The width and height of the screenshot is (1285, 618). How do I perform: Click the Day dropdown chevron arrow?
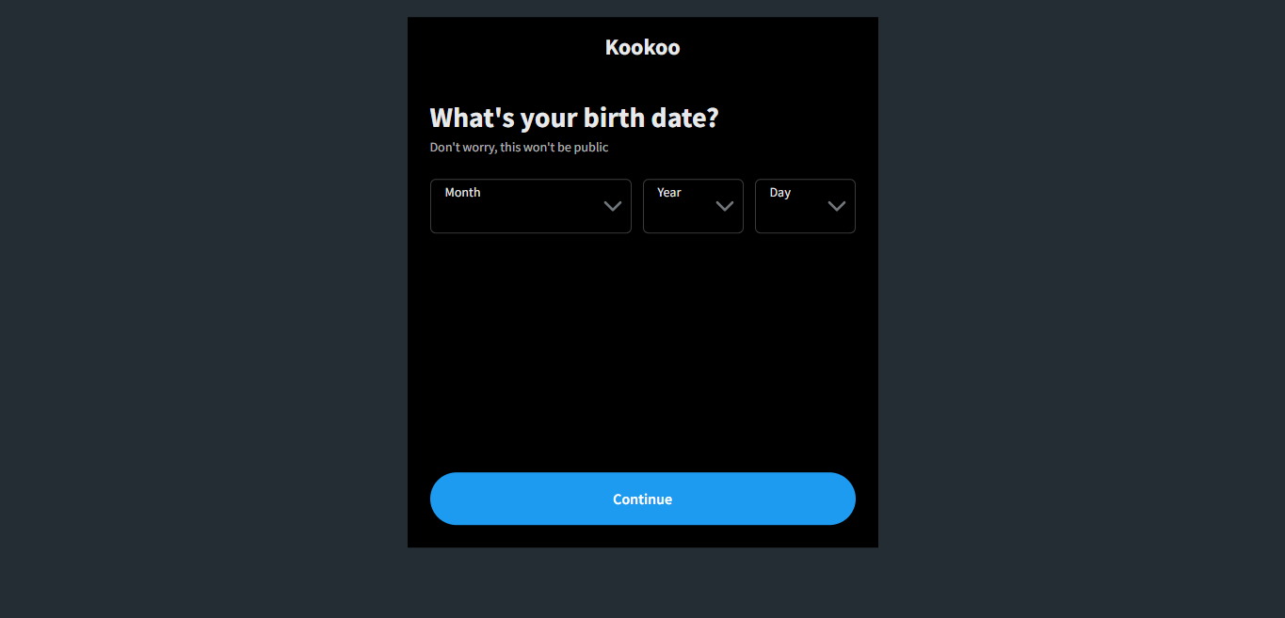(x=836, y=206)
